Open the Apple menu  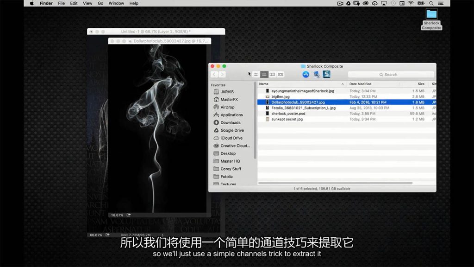point(32,3)
